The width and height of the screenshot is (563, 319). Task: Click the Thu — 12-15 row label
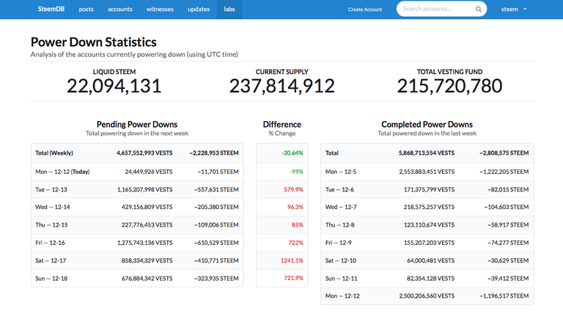(51, 225)
